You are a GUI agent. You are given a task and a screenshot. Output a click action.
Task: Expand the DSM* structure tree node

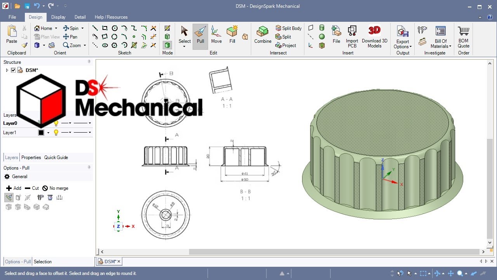pyautogui.click(x=7, y=70)
